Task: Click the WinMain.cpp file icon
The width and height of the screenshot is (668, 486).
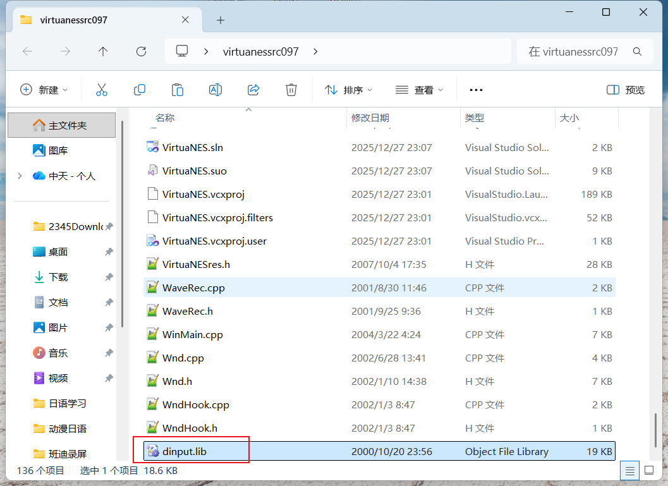Action: click(x=152, y=334)
